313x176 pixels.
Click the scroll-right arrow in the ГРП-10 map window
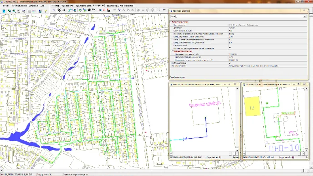tap(303, 153)
